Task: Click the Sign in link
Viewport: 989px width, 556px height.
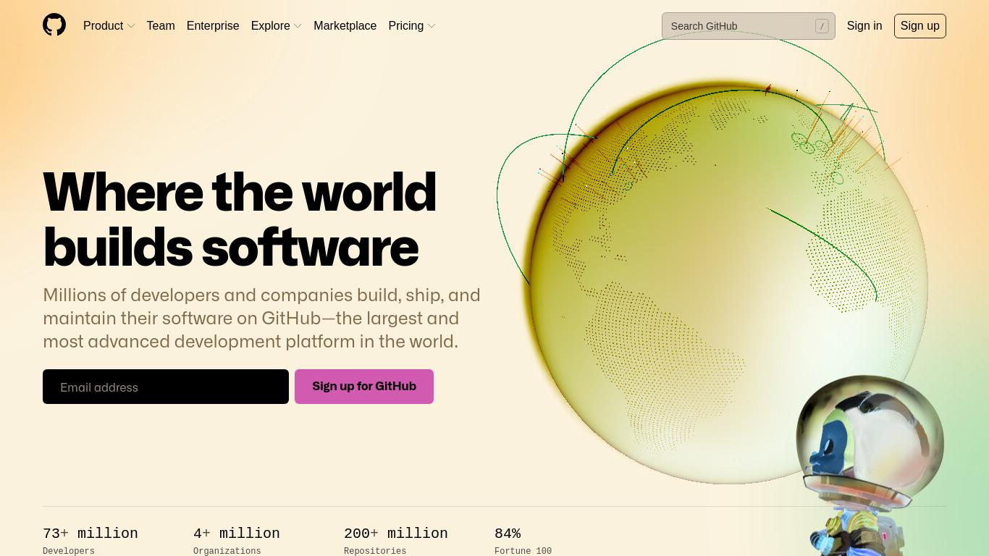Action: click(x=864, y=25)
